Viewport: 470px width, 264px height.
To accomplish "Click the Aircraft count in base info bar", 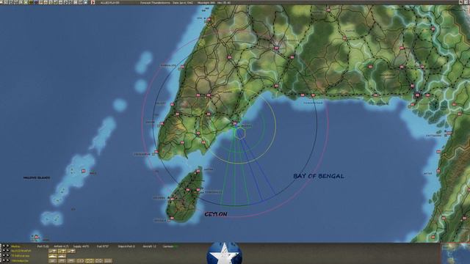I will tap(150, 246).
